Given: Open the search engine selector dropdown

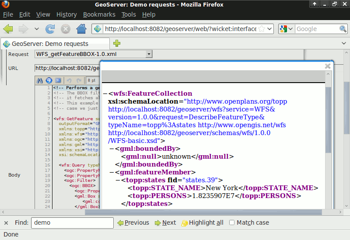Looking at the screenshot, I should (x=290, y=29).
